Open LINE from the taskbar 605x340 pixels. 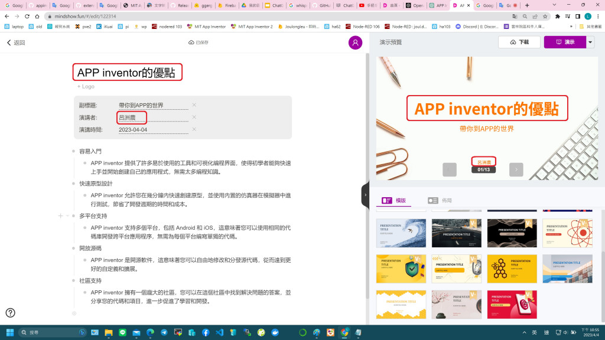(122, 332)
